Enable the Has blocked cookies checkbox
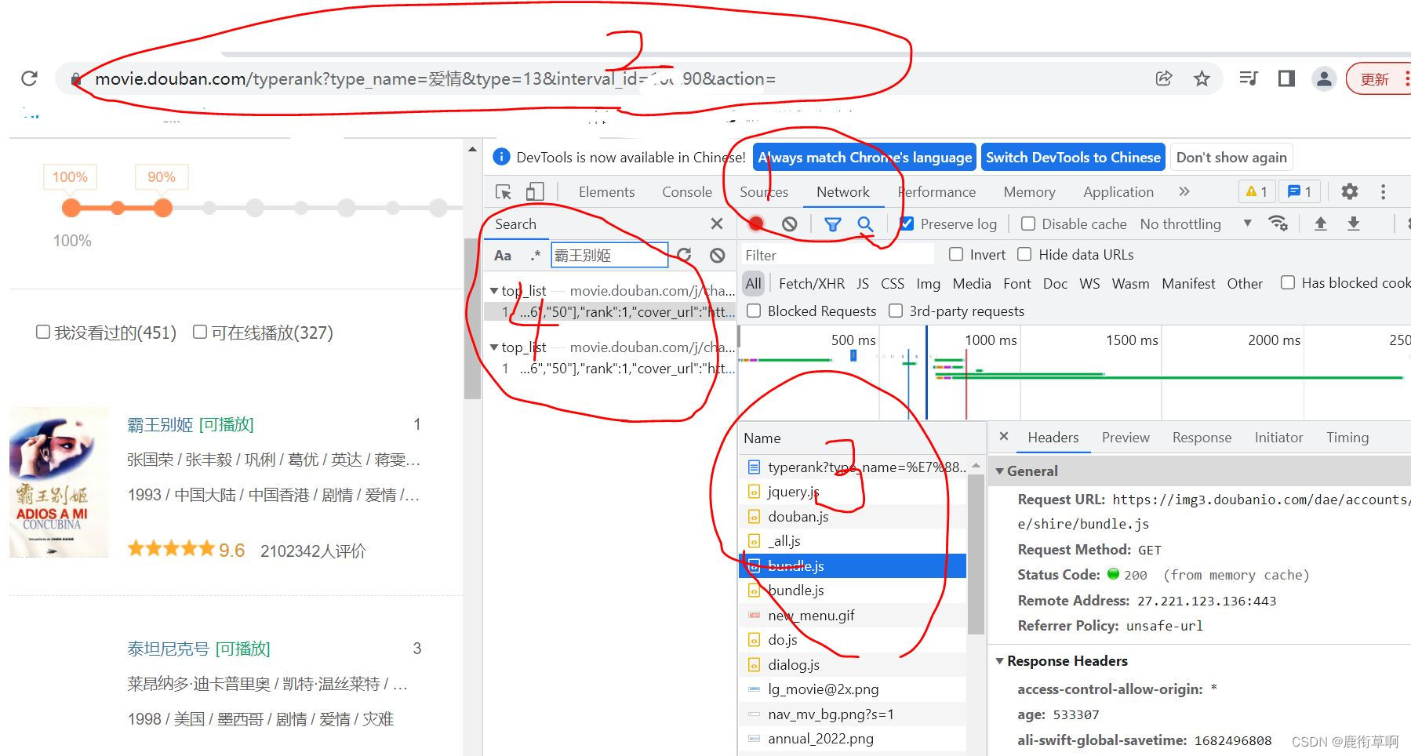The width and height of the screenshot is (1411, 756). [1288, 282]
